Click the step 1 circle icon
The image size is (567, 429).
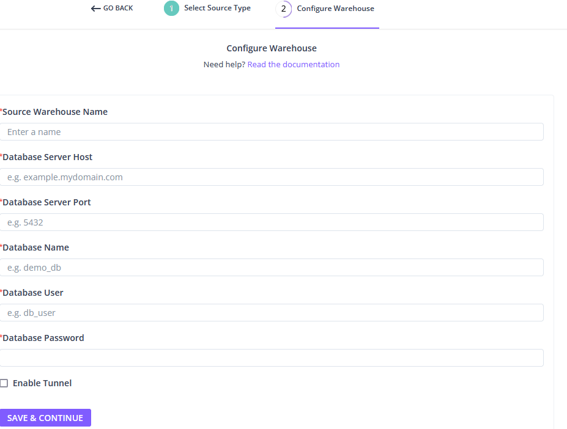[171, 9]
